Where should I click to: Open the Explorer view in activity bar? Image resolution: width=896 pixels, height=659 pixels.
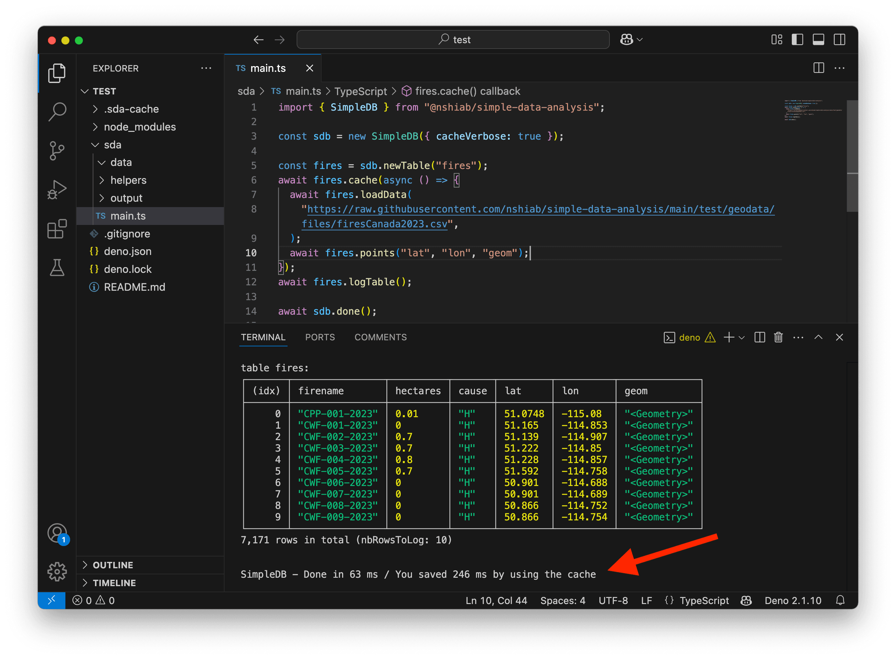coord(57,74)
